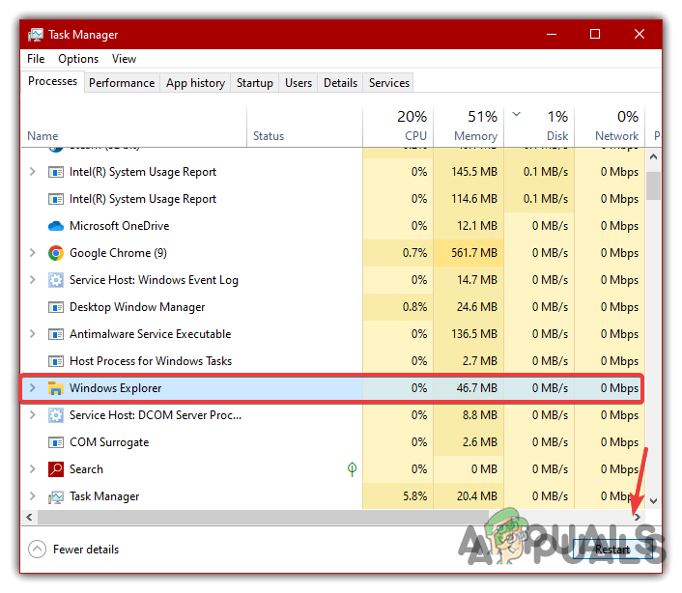This screenshot has width=682, height=593.
Task: Click the Google Chrome icon
Action: [56, 253]
